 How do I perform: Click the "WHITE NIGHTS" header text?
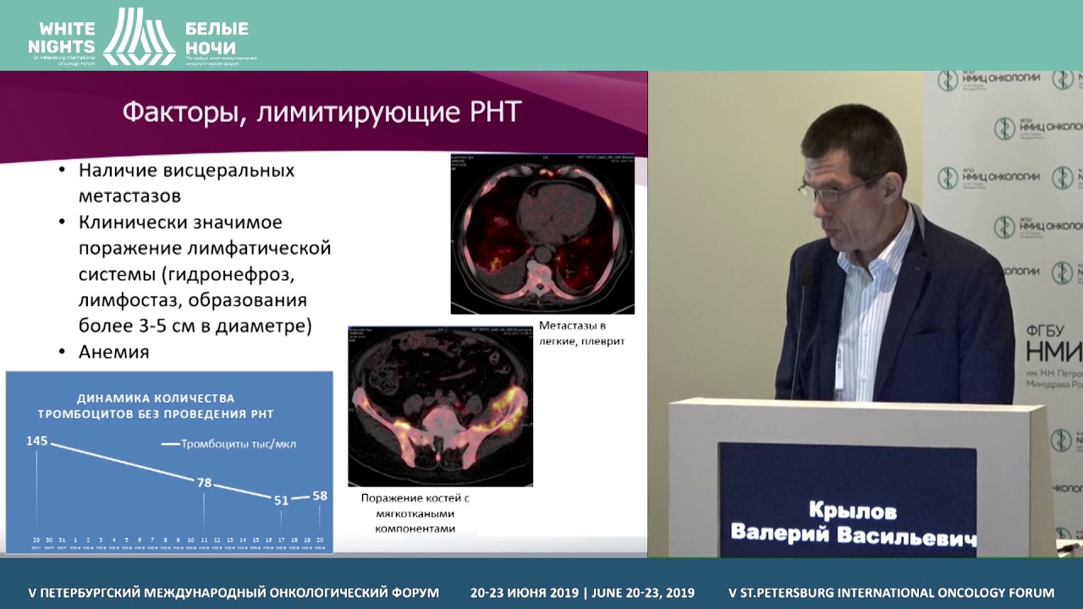(62, 36)
